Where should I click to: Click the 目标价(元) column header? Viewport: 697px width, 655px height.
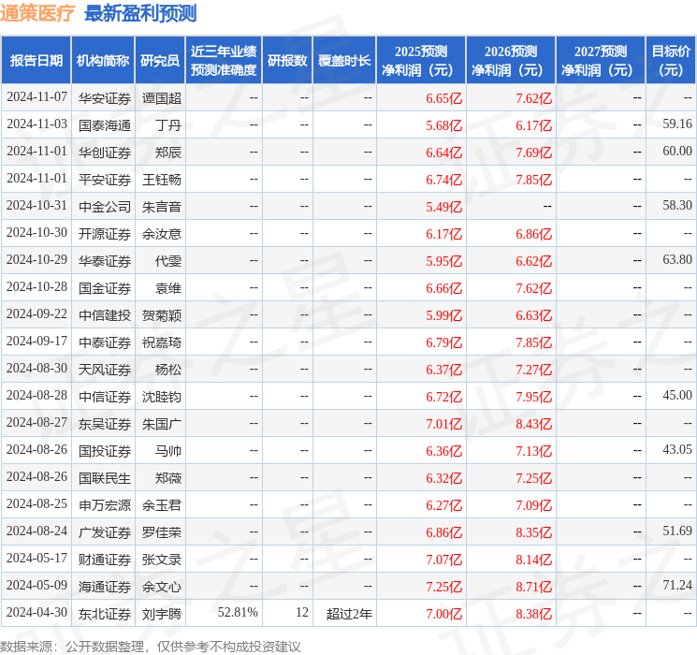click(670, 61)
